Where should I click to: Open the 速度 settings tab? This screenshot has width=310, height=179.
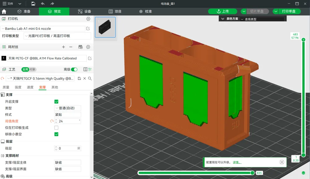(30, 87)
